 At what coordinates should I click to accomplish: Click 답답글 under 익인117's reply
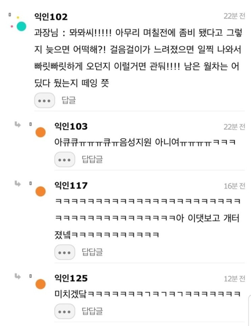coord(93,252)
